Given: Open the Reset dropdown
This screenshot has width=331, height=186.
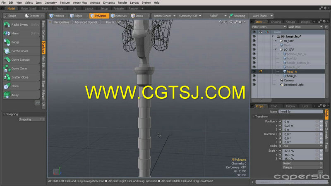Looking at the screenshot, I should coord(303,163).
